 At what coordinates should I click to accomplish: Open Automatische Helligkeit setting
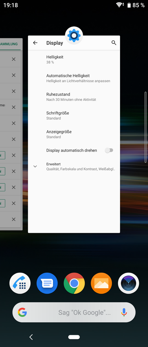tap(74, 78)
